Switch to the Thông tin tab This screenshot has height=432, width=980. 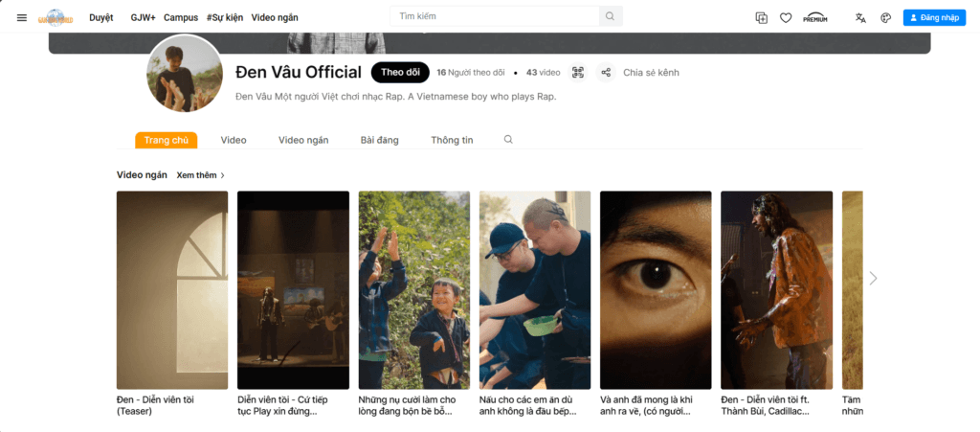click(452, 140)
